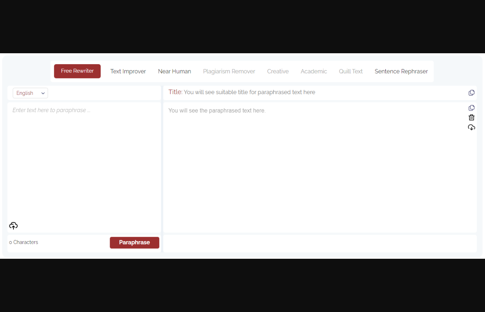Switch to the Text Improver tab

point(128,71)
